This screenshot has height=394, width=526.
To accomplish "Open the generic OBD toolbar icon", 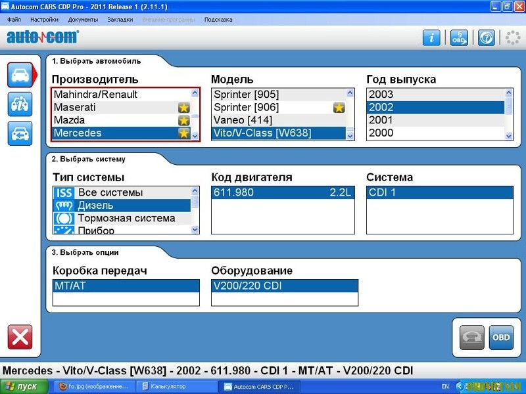I will tap(459, 37).
